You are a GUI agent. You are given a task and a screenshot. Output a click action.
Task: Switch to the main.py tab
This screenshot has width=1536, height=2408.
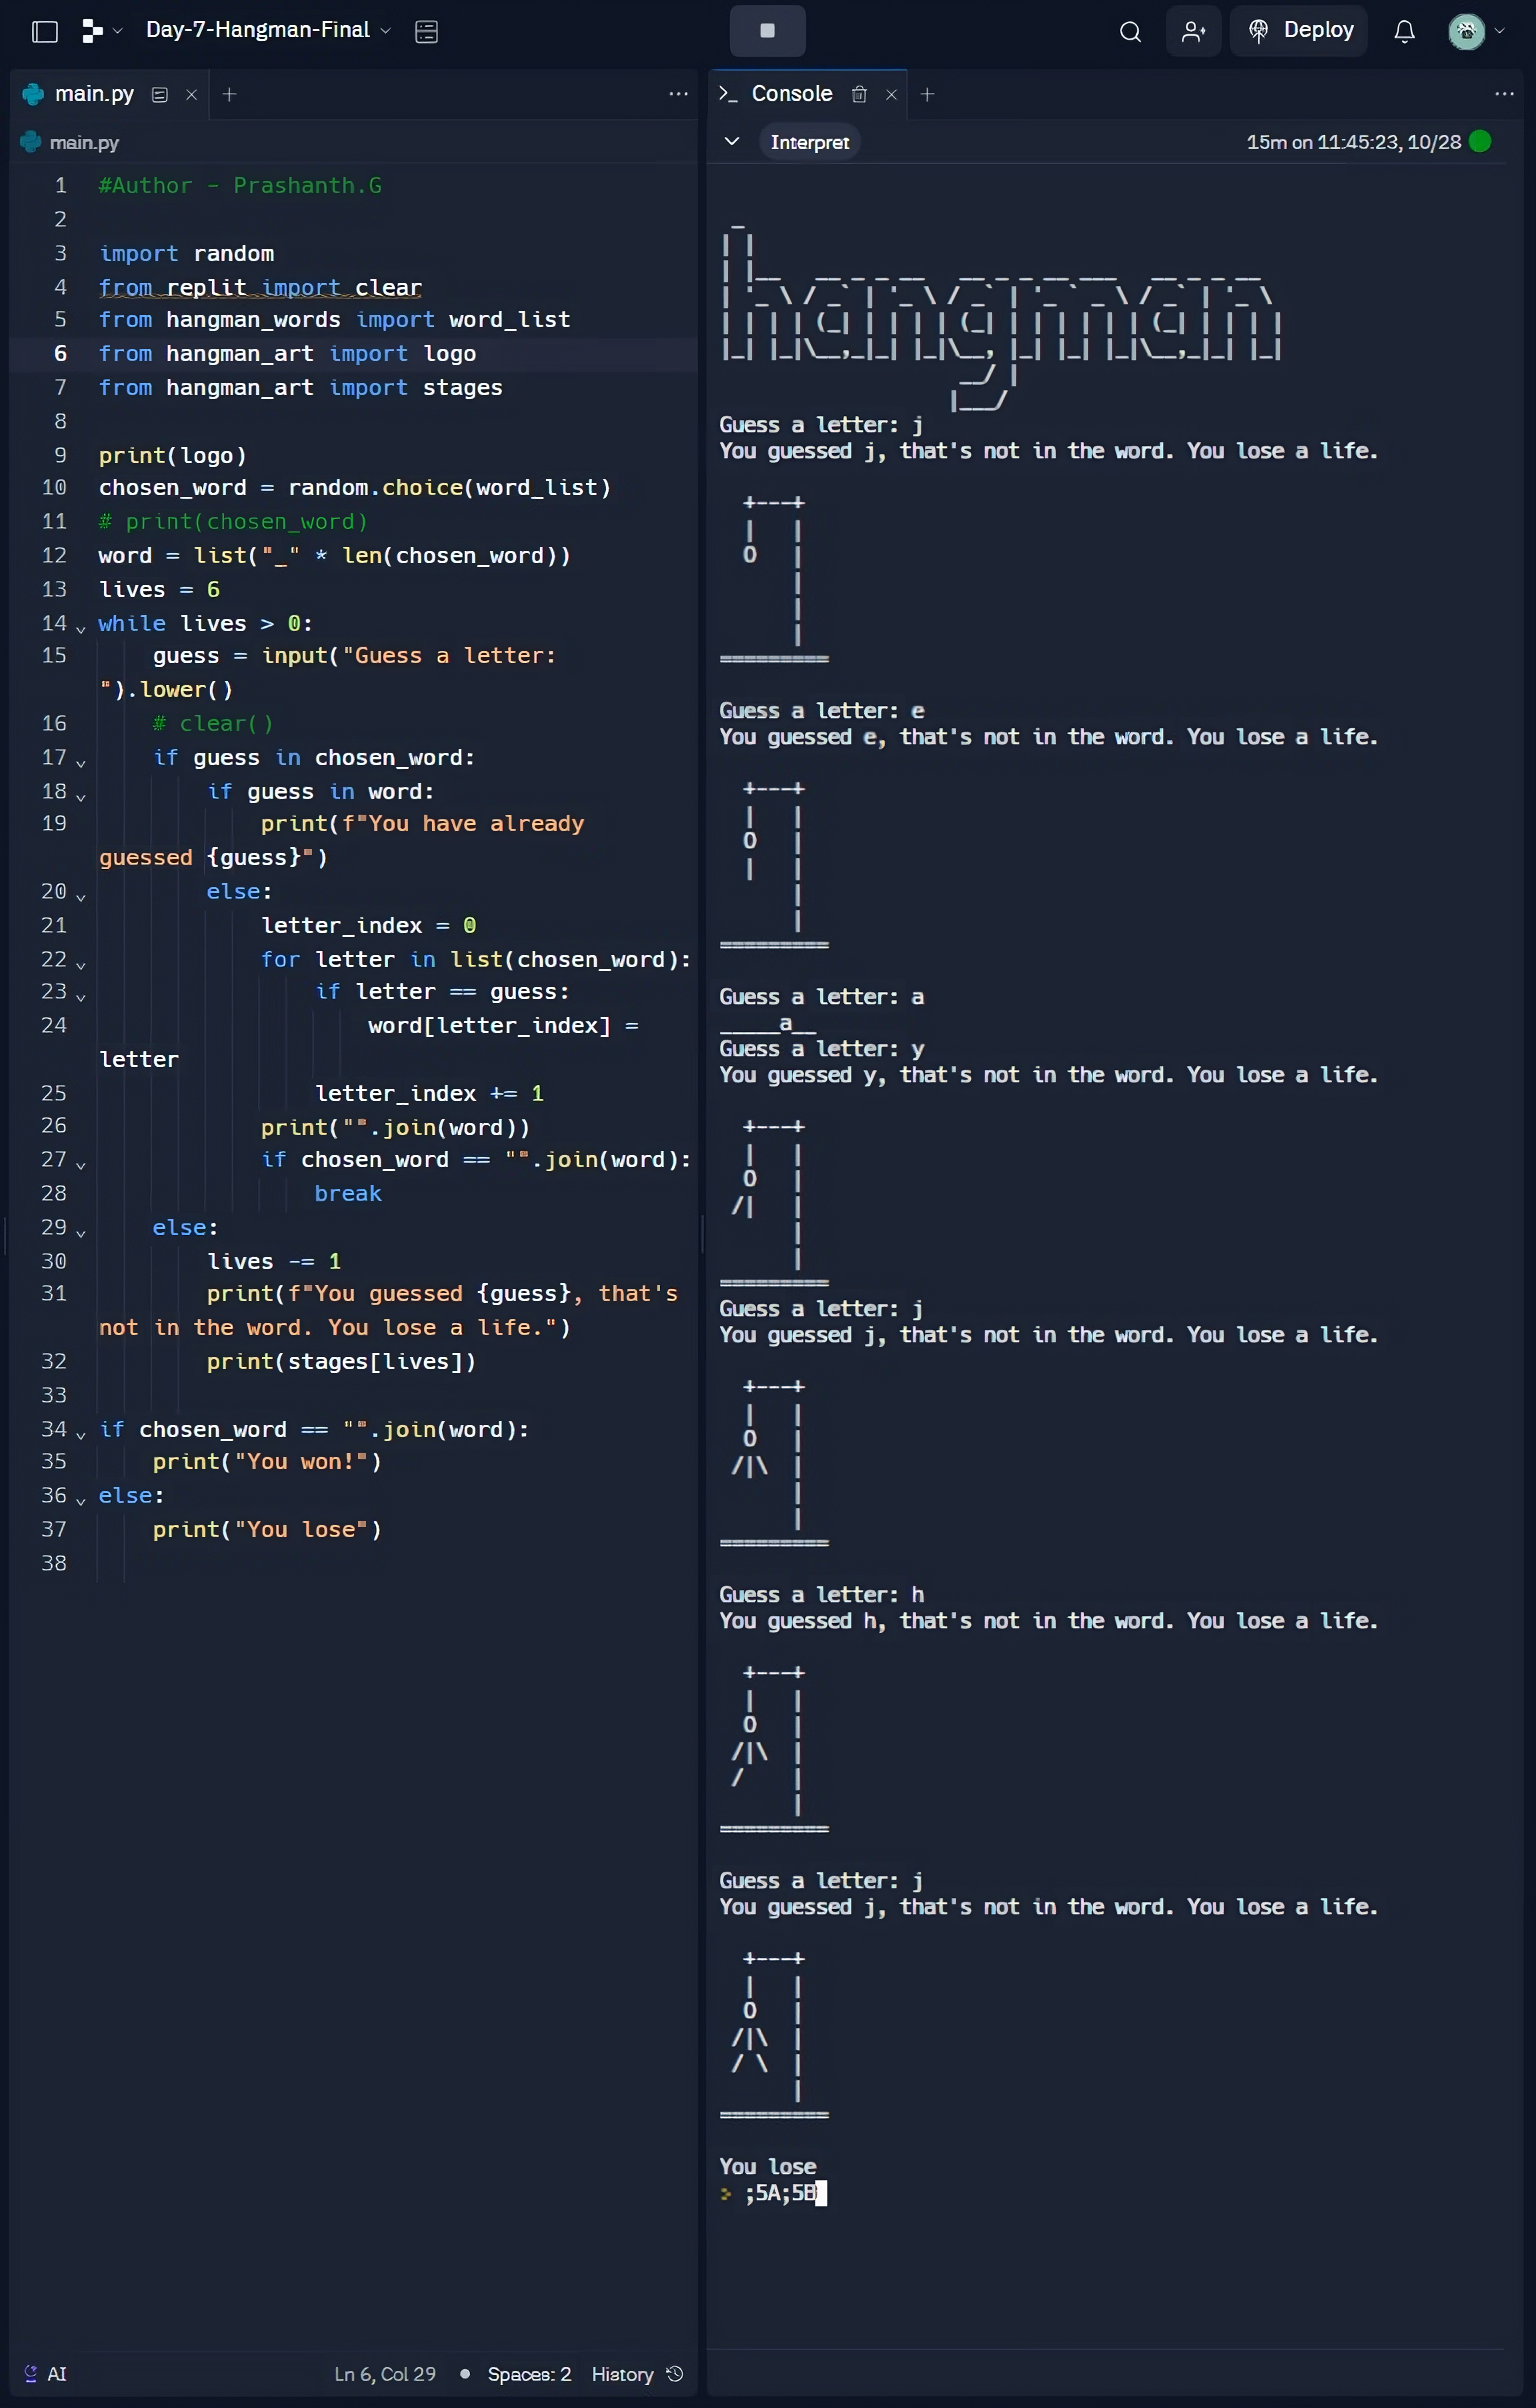click(x=93, y=94)
